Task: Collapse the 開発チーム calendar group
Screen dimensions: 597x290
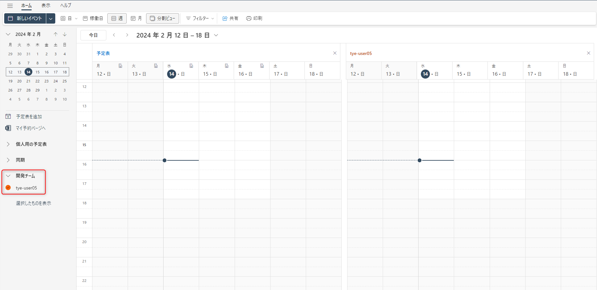Action: coord(8,176)
